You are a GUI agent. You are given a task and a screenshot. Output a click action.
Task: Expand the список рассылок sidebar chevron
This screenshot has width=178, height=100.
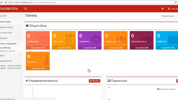click(x=19, y=32)
